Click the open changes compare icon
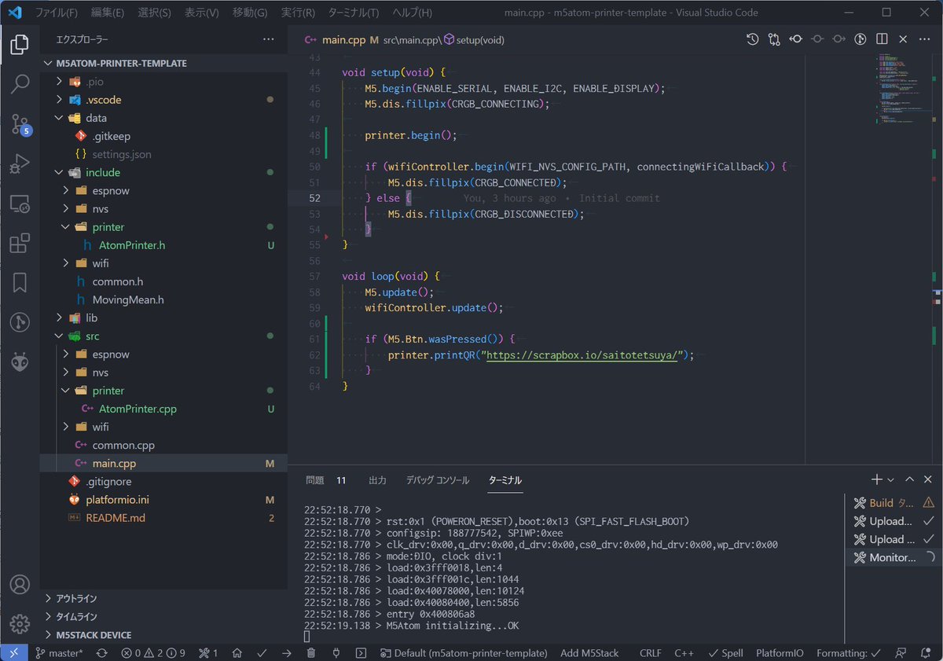The image size is (943, 661). point(774,39)
